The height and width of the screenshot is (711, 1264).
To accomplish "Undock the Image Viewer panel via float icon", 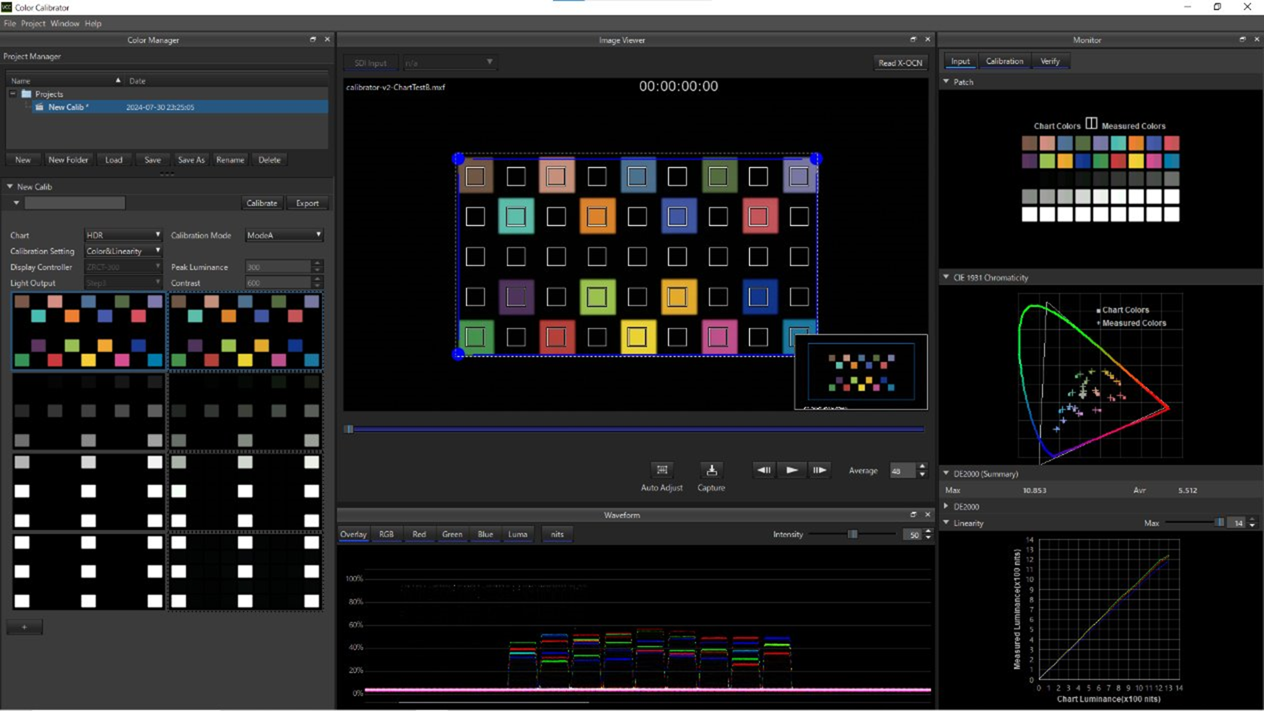I will 914,39.
